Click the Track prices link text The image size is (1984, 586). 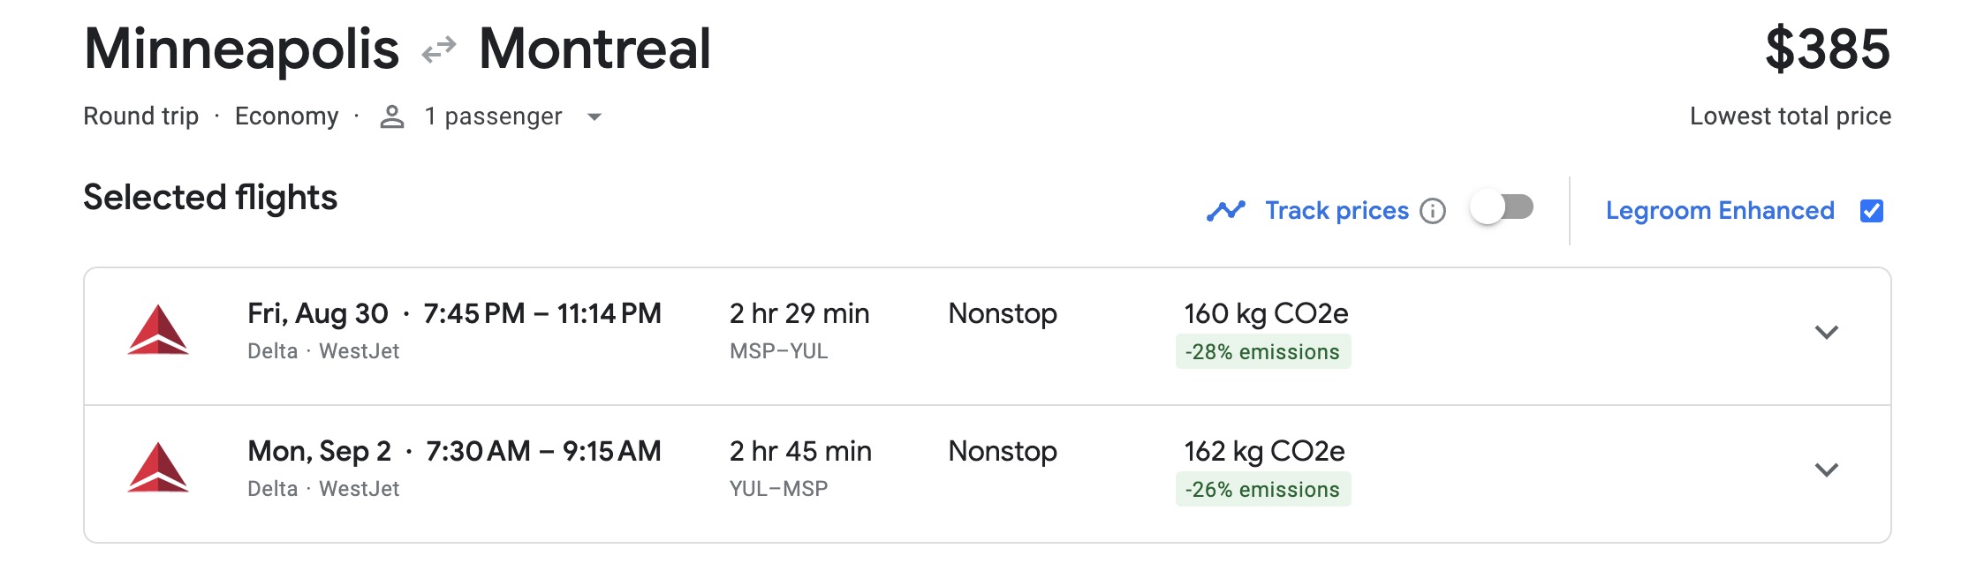coord(1337,209)
